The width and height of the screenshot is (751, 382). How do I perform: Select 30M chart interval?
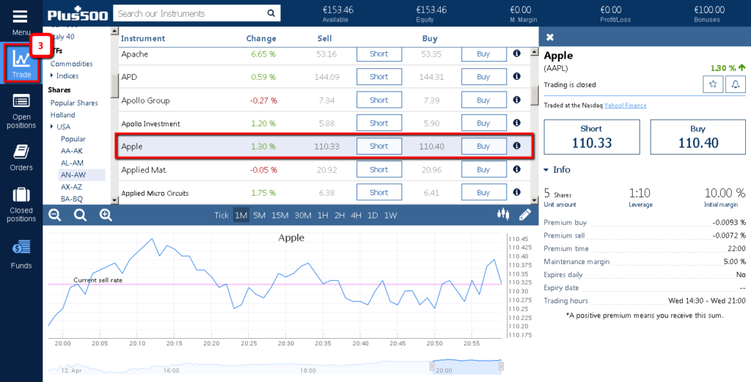click(303, 216)
